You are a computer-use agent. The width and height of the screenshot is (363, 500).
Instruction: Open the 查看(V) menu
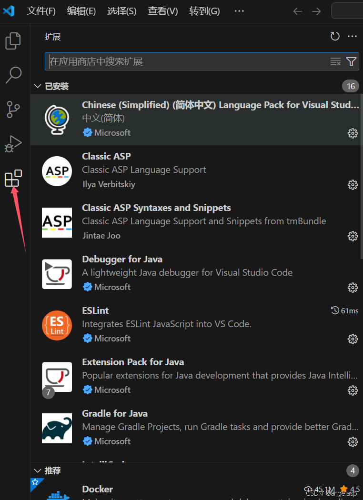coord(162,11)
